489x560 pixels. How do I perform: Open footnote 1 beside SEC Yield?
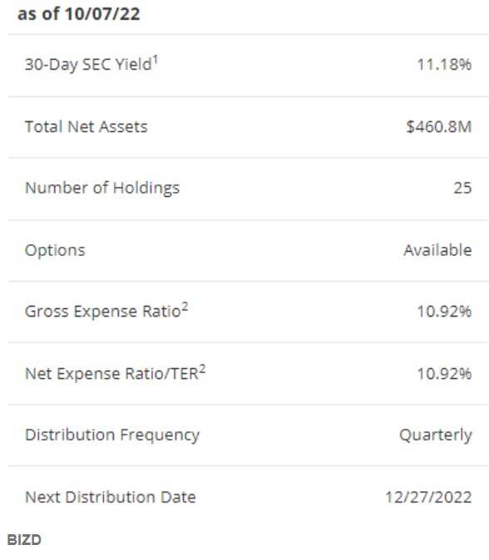tap(156, 60)
